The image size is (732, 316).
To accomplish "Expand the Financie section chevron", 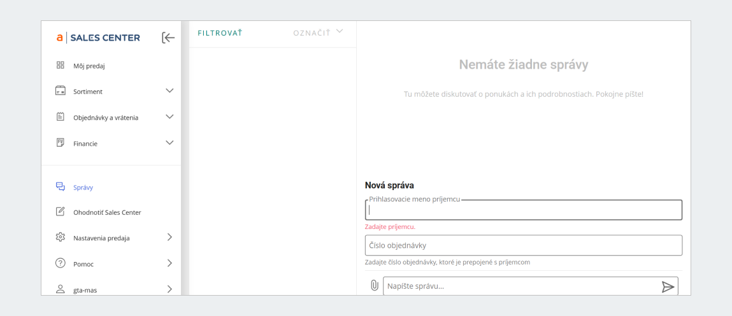I will 169,143.
